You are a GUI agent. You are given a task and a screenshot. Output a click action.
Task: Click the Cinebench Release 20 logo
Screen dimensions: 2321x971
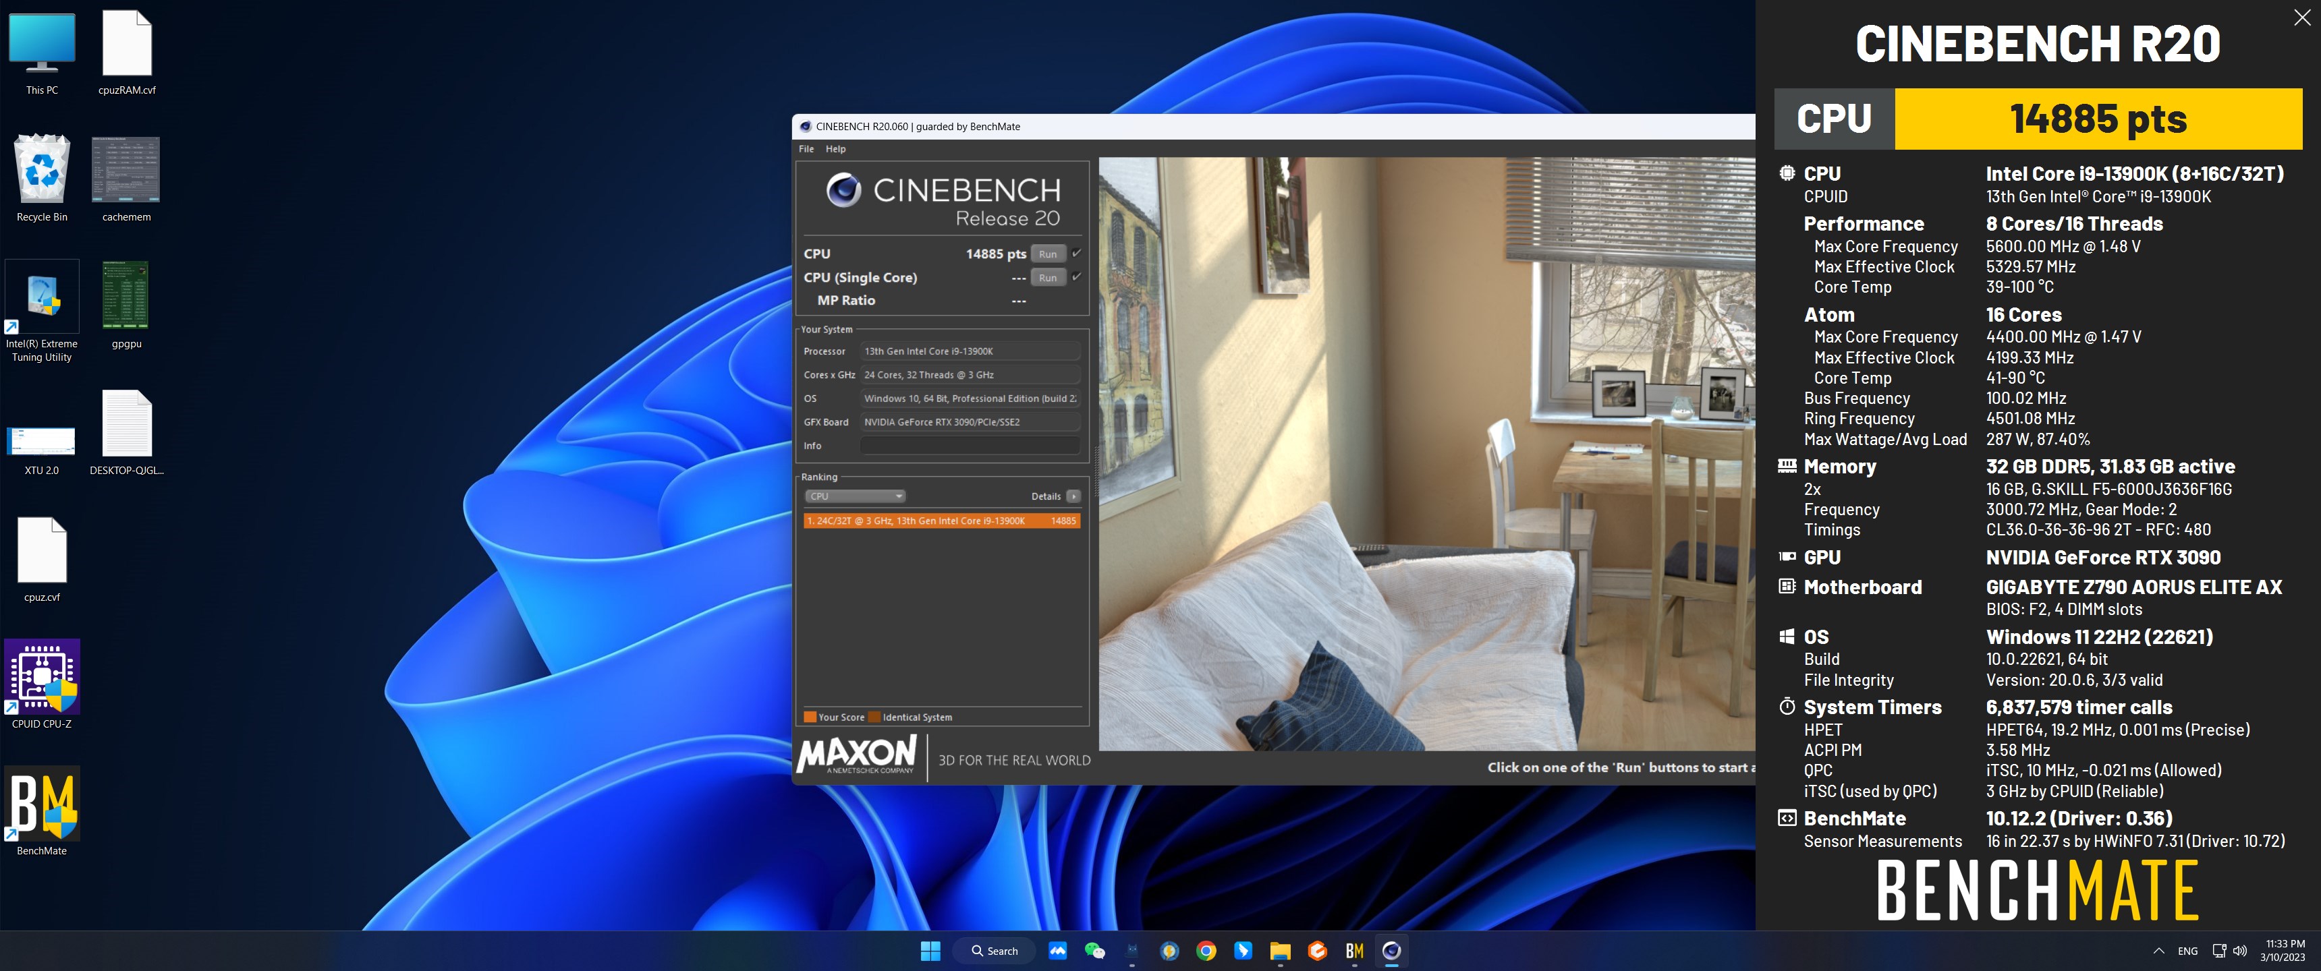943,200
